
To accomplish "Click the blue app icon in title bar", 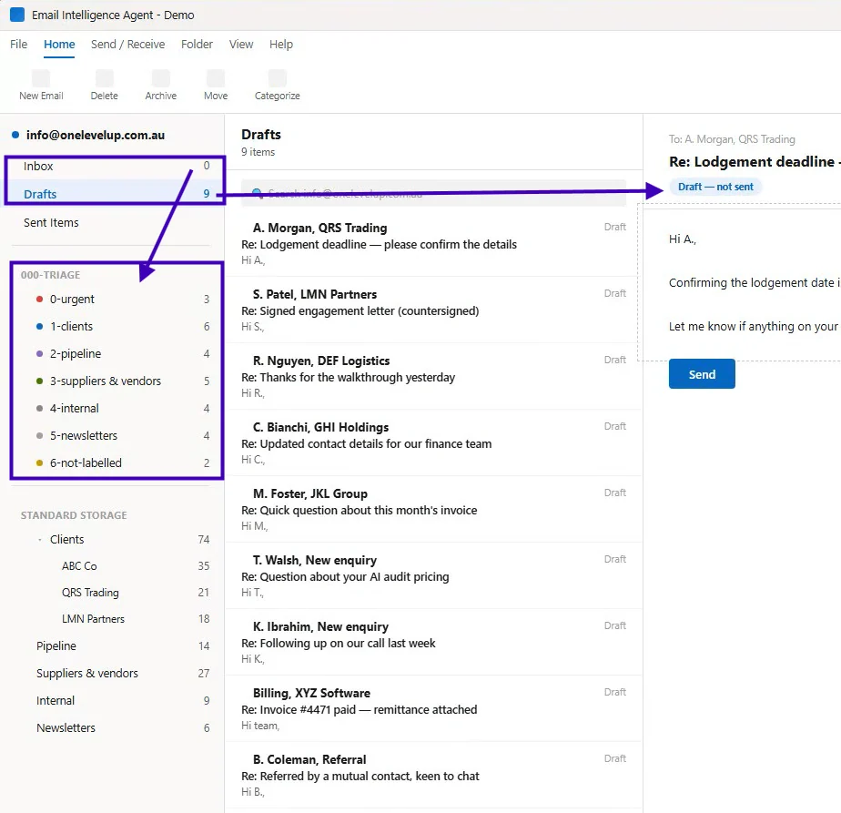I will click(17, 15).
